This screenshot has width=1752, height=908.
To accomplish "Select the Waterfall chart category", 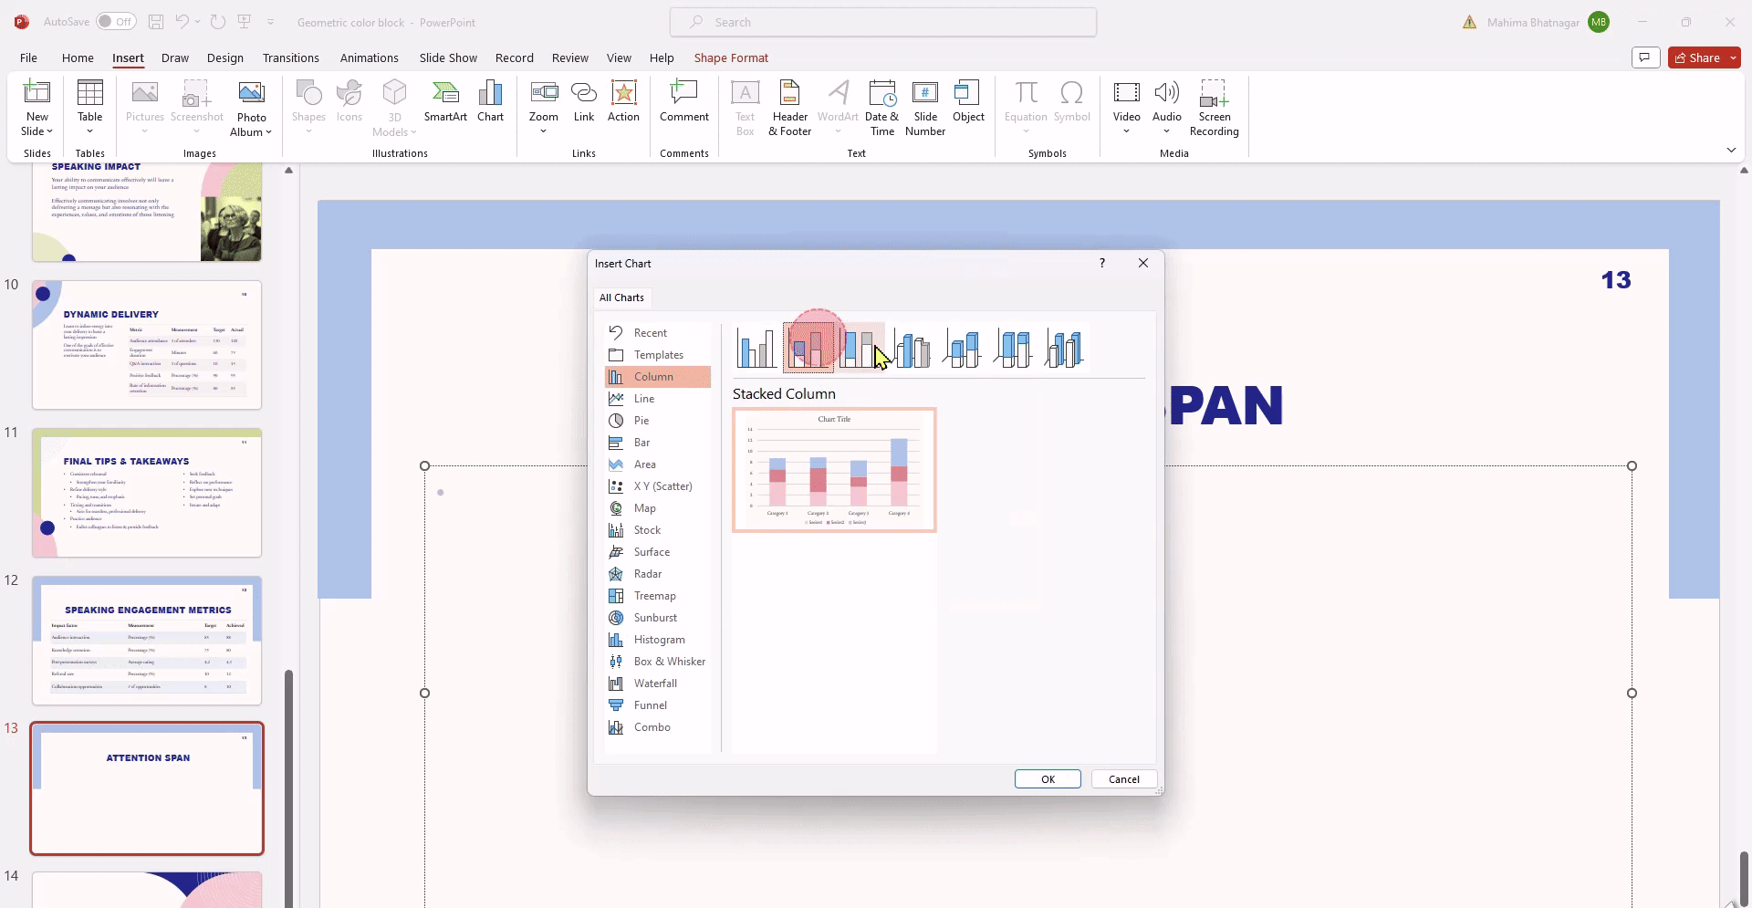I will pyautogui.click(x=657, y=684).
